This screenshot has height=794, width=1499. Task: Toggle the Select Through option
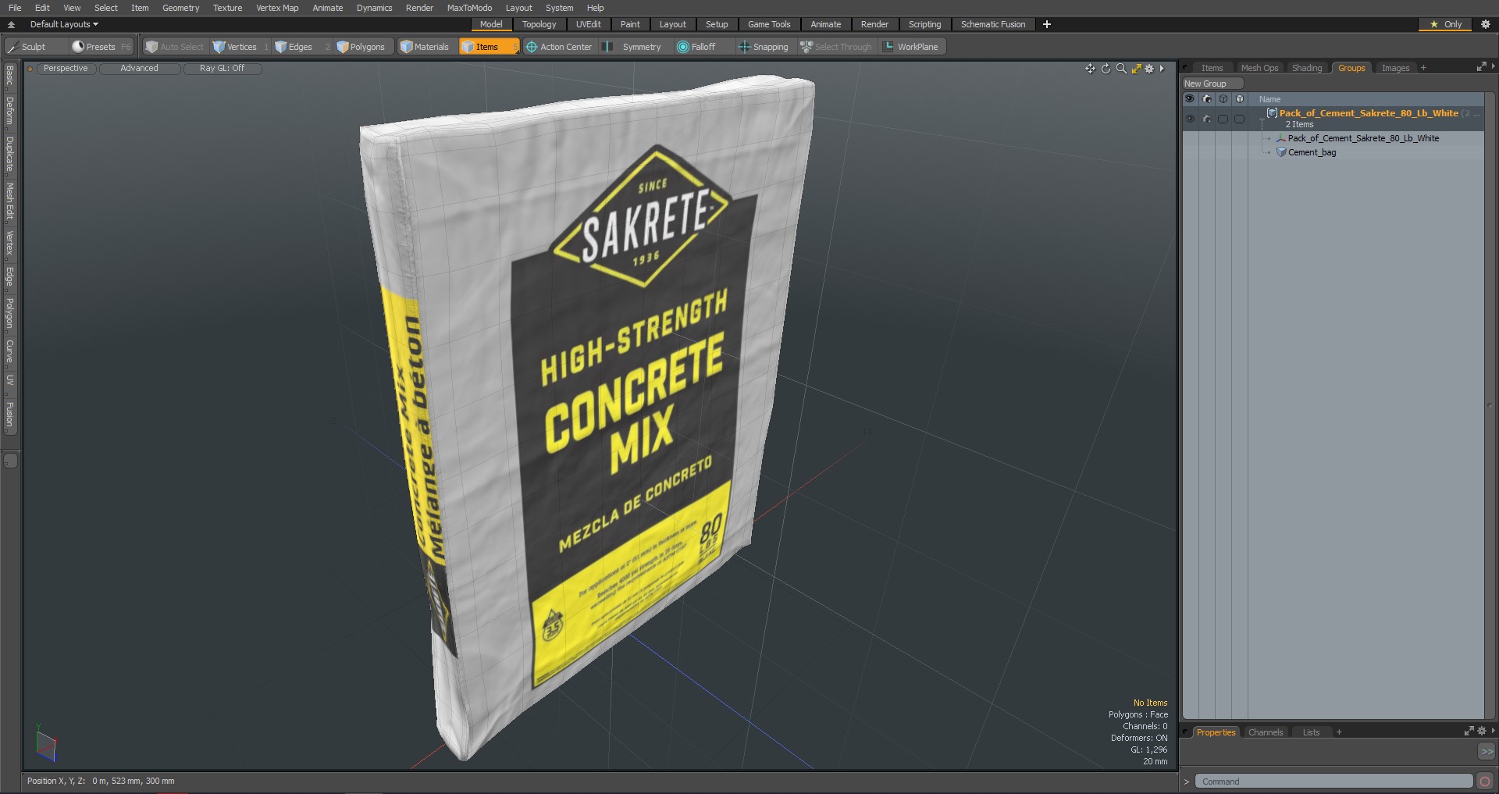[x=836, y=47]
